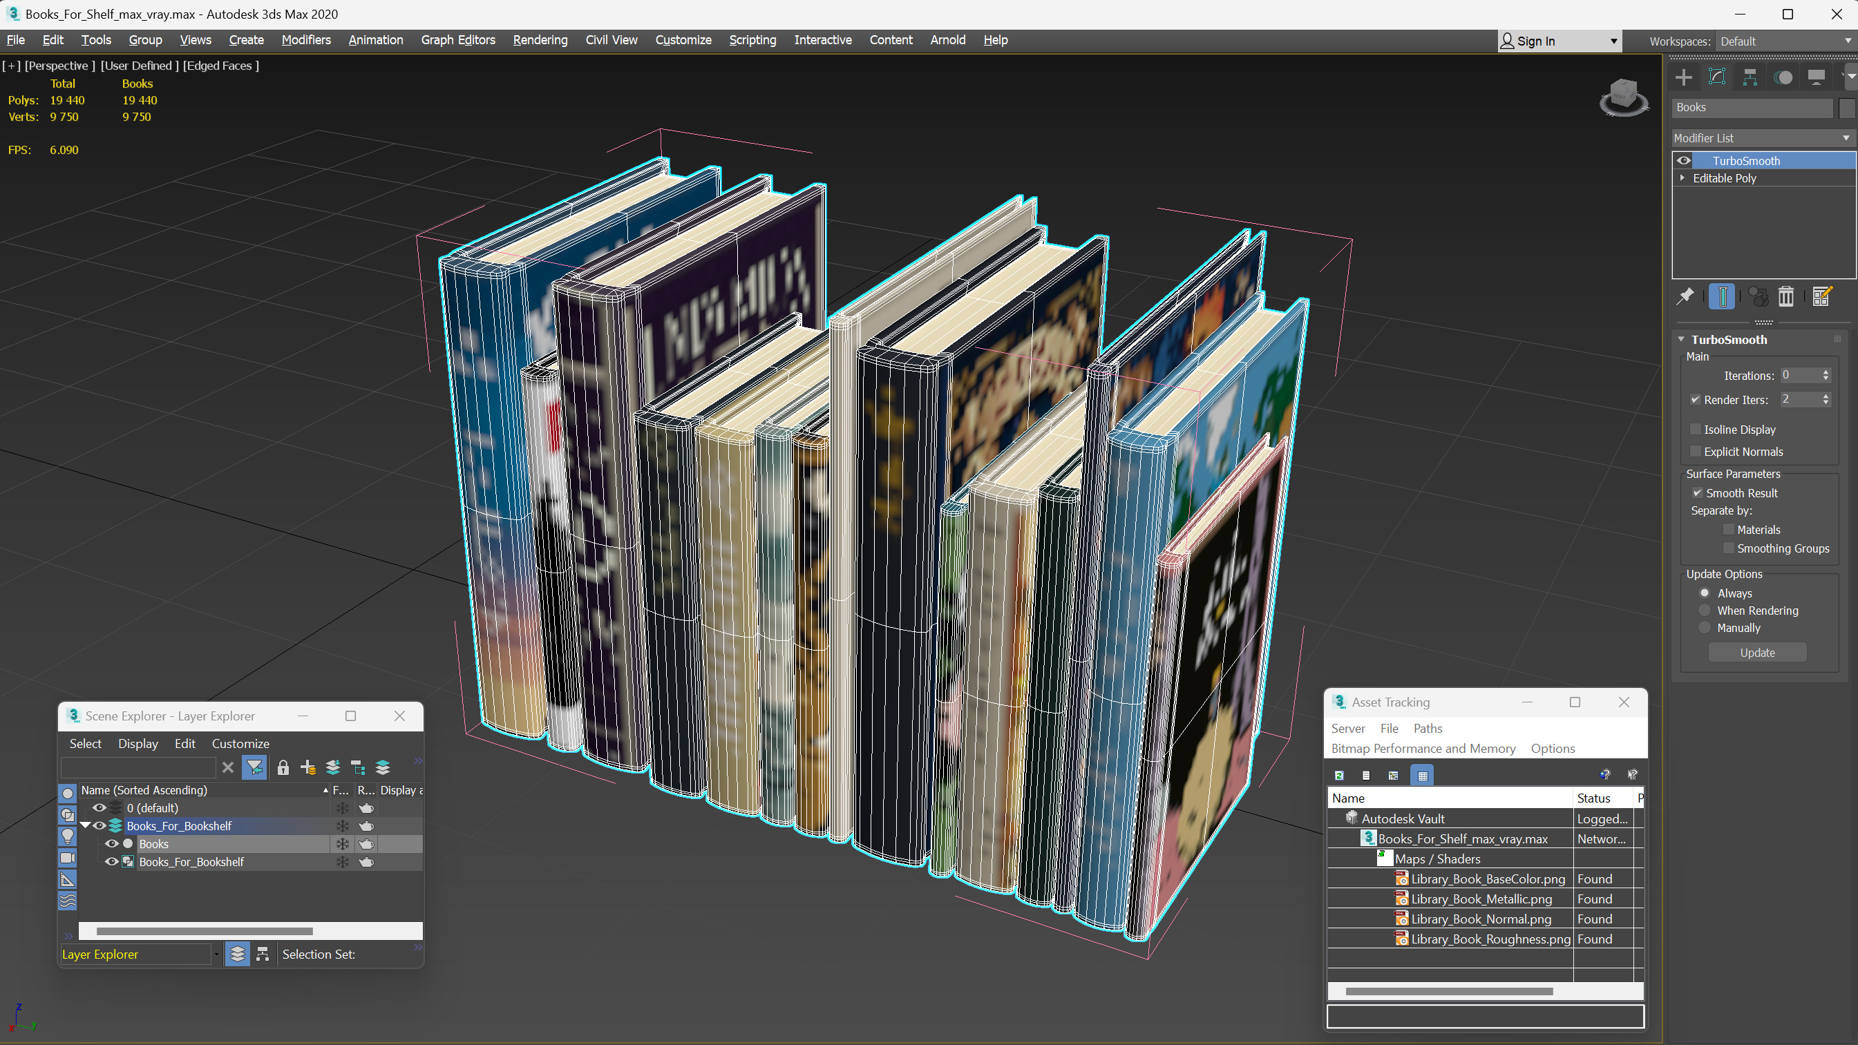Hide the Books object eye icon
Screen dimensions: 1858x1045
point(111,844)
